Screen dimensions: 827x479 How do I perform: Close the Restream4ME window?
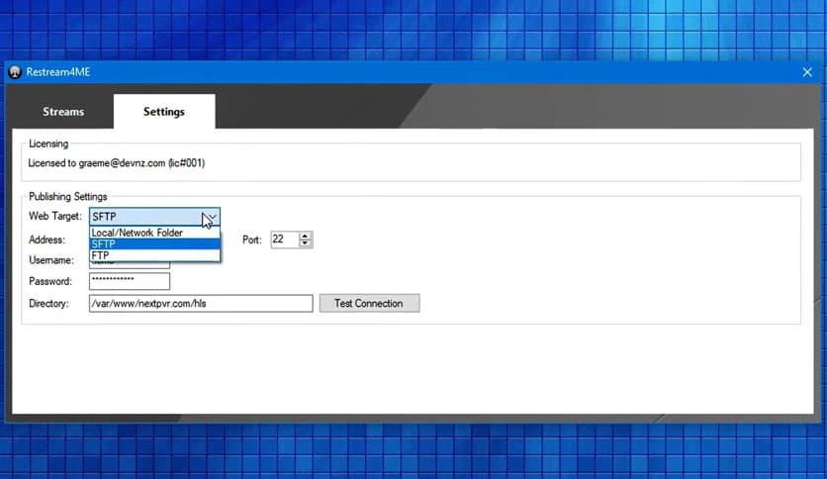[x=806, y=72]
